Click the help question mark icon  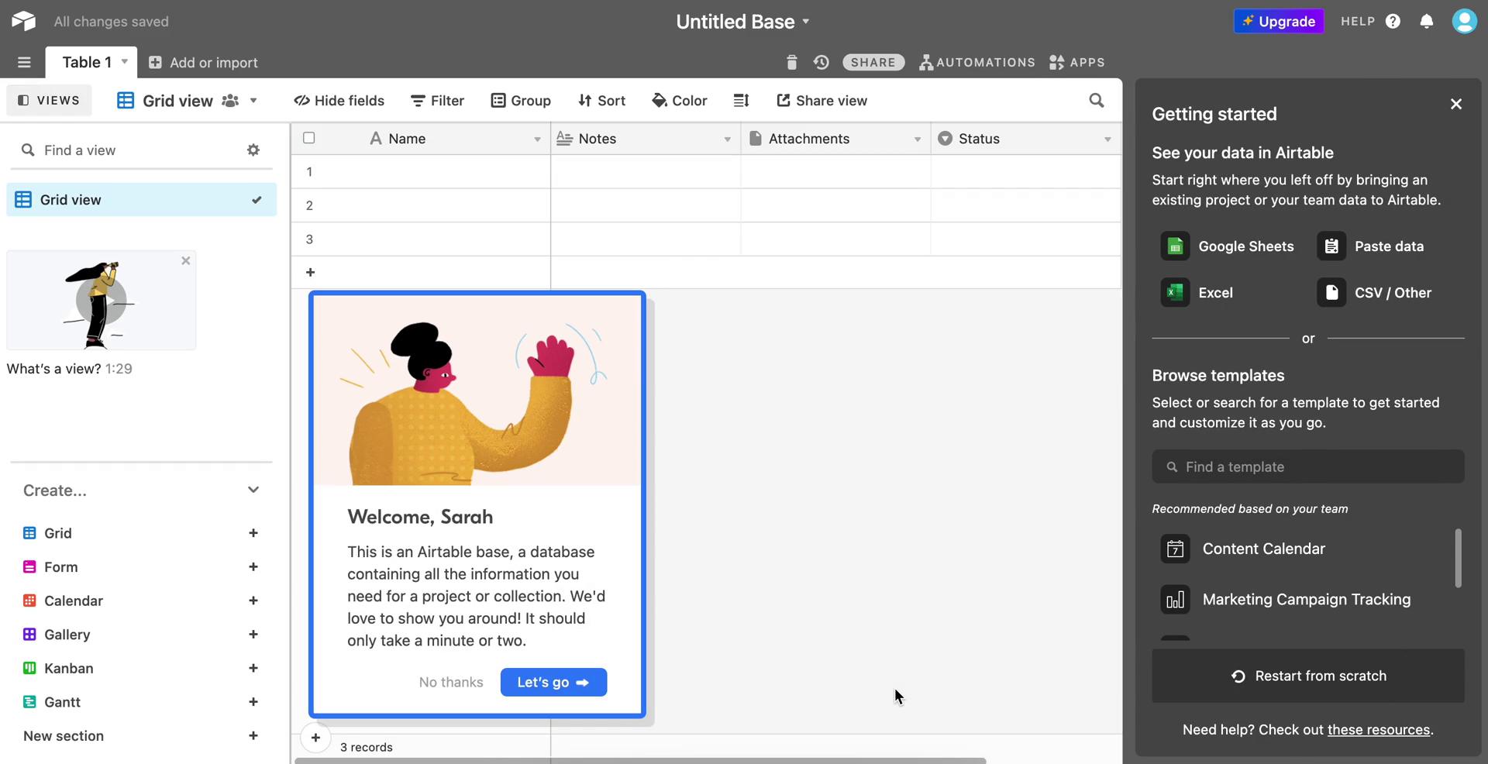(x=1393, y=21)
